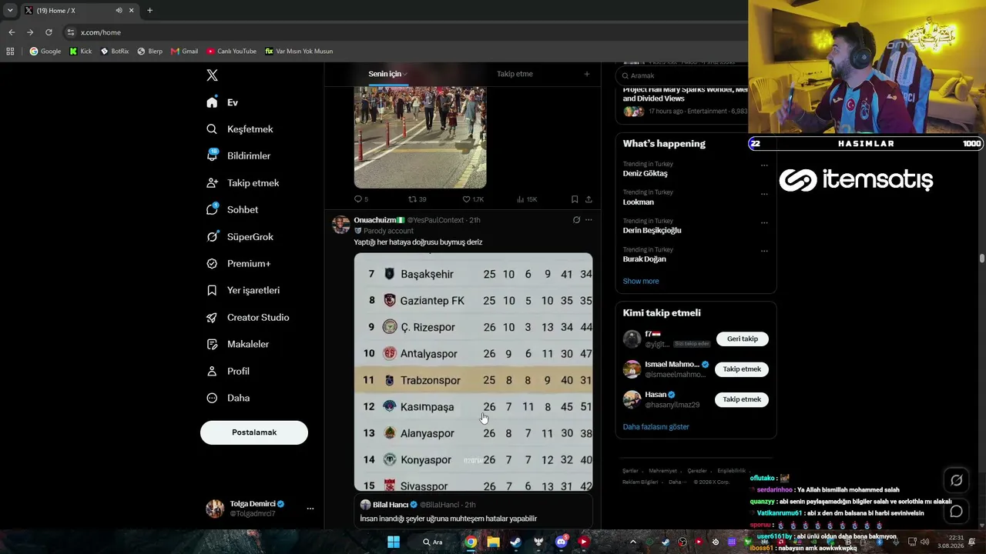Open Discord from the taskbar
986x554 pixels.
pyautogui.click(x=562, y=542)
